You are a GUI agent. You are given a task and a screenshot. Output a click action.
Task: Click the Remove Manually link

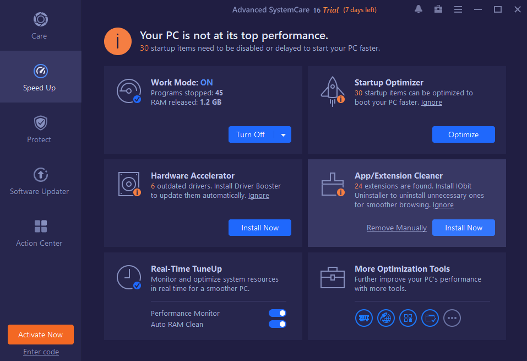396,228
